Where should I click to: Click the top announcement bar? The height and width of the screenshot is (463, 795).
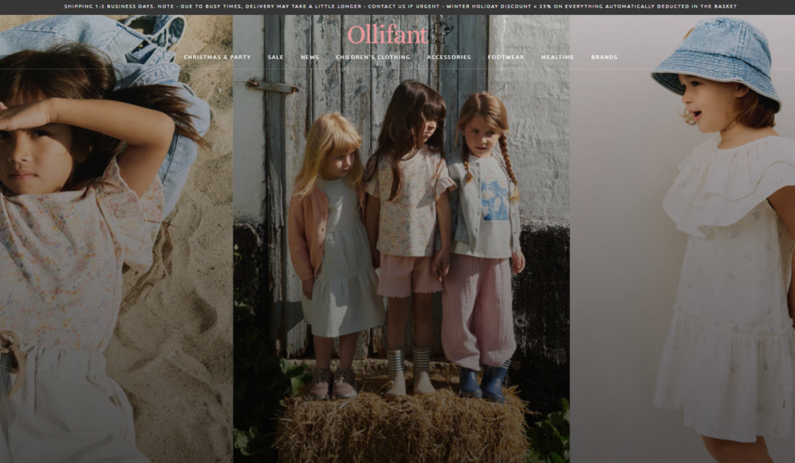click(397, 7)
